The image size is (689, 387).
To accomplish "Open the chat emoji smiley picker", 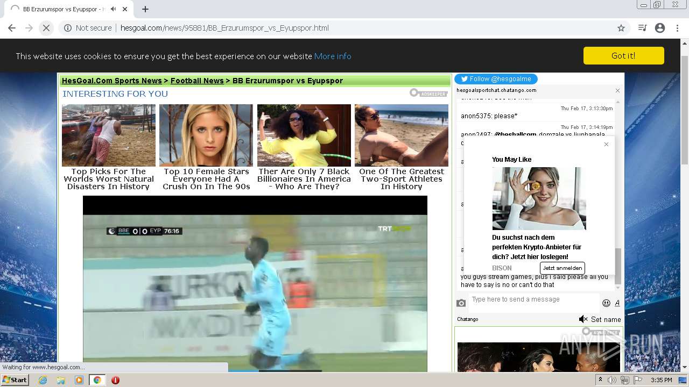I will tap(606, 303).
